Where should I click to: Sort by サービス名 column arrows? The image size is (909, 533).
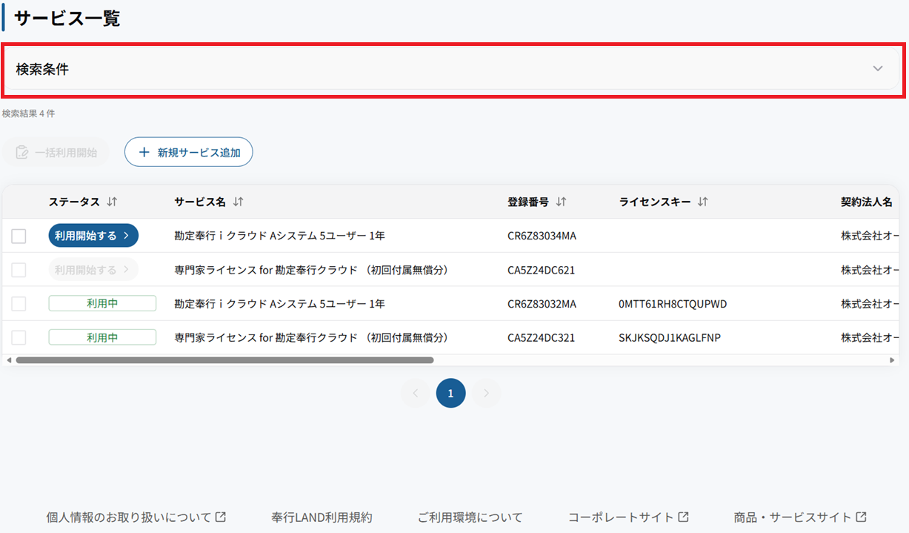coord(238,202)
